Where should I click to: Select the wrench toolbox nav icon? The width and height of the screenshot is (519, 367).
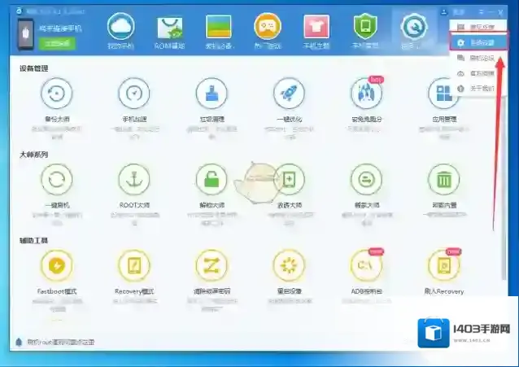(414, 27)
